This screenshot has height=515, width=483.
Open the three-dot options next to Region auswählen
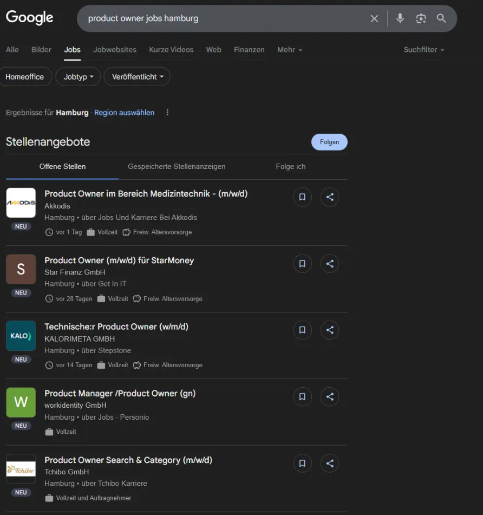point(167,112)
